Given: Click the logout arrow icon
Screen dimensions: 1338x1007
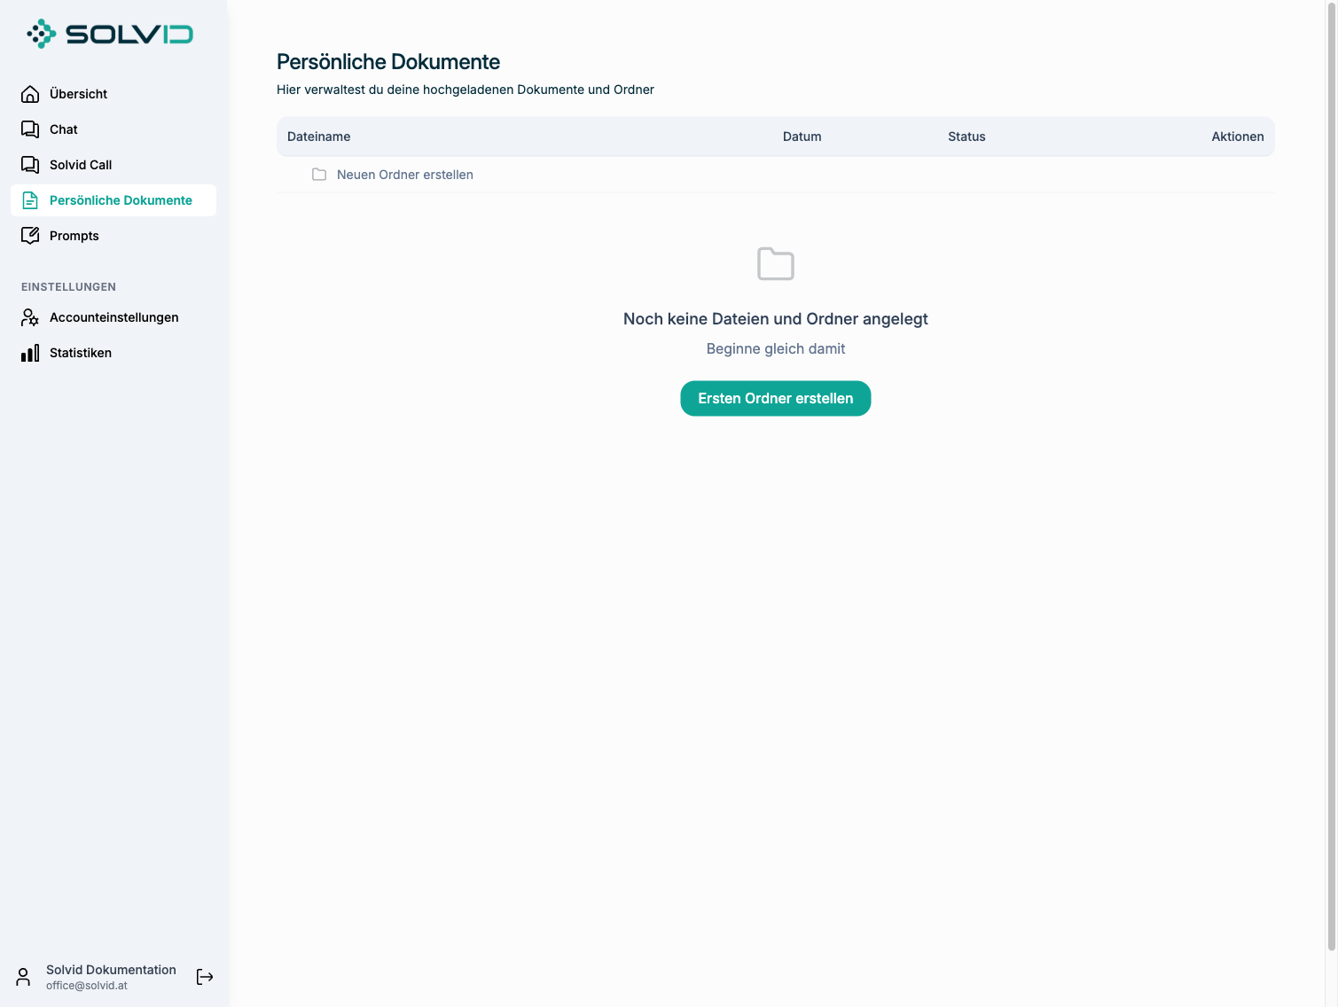Looking at the screenshot, I should 205,977.
